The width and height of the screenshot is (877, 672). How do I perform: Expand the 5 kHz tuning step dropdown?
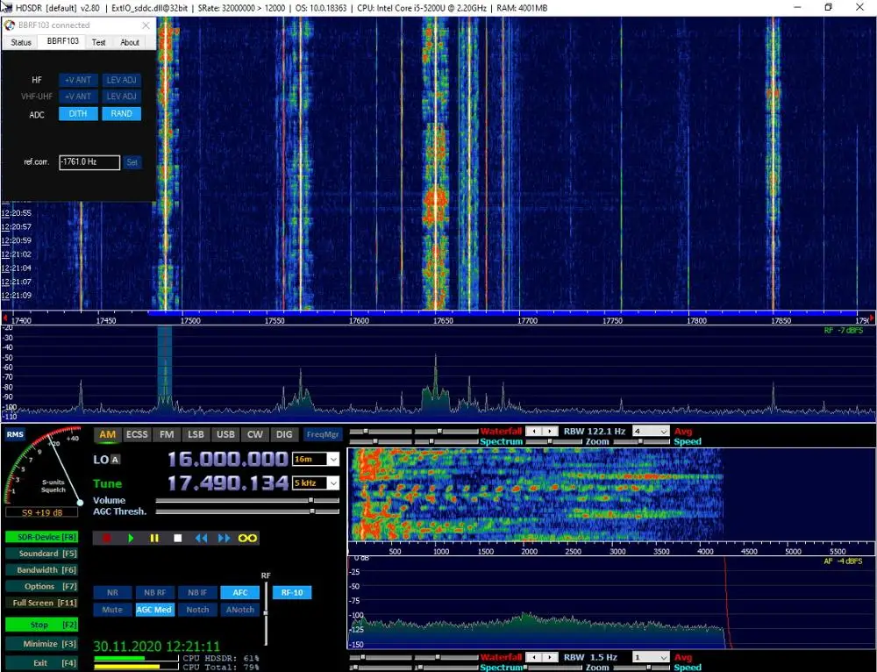pyautogui.click(x=332, y=483)
